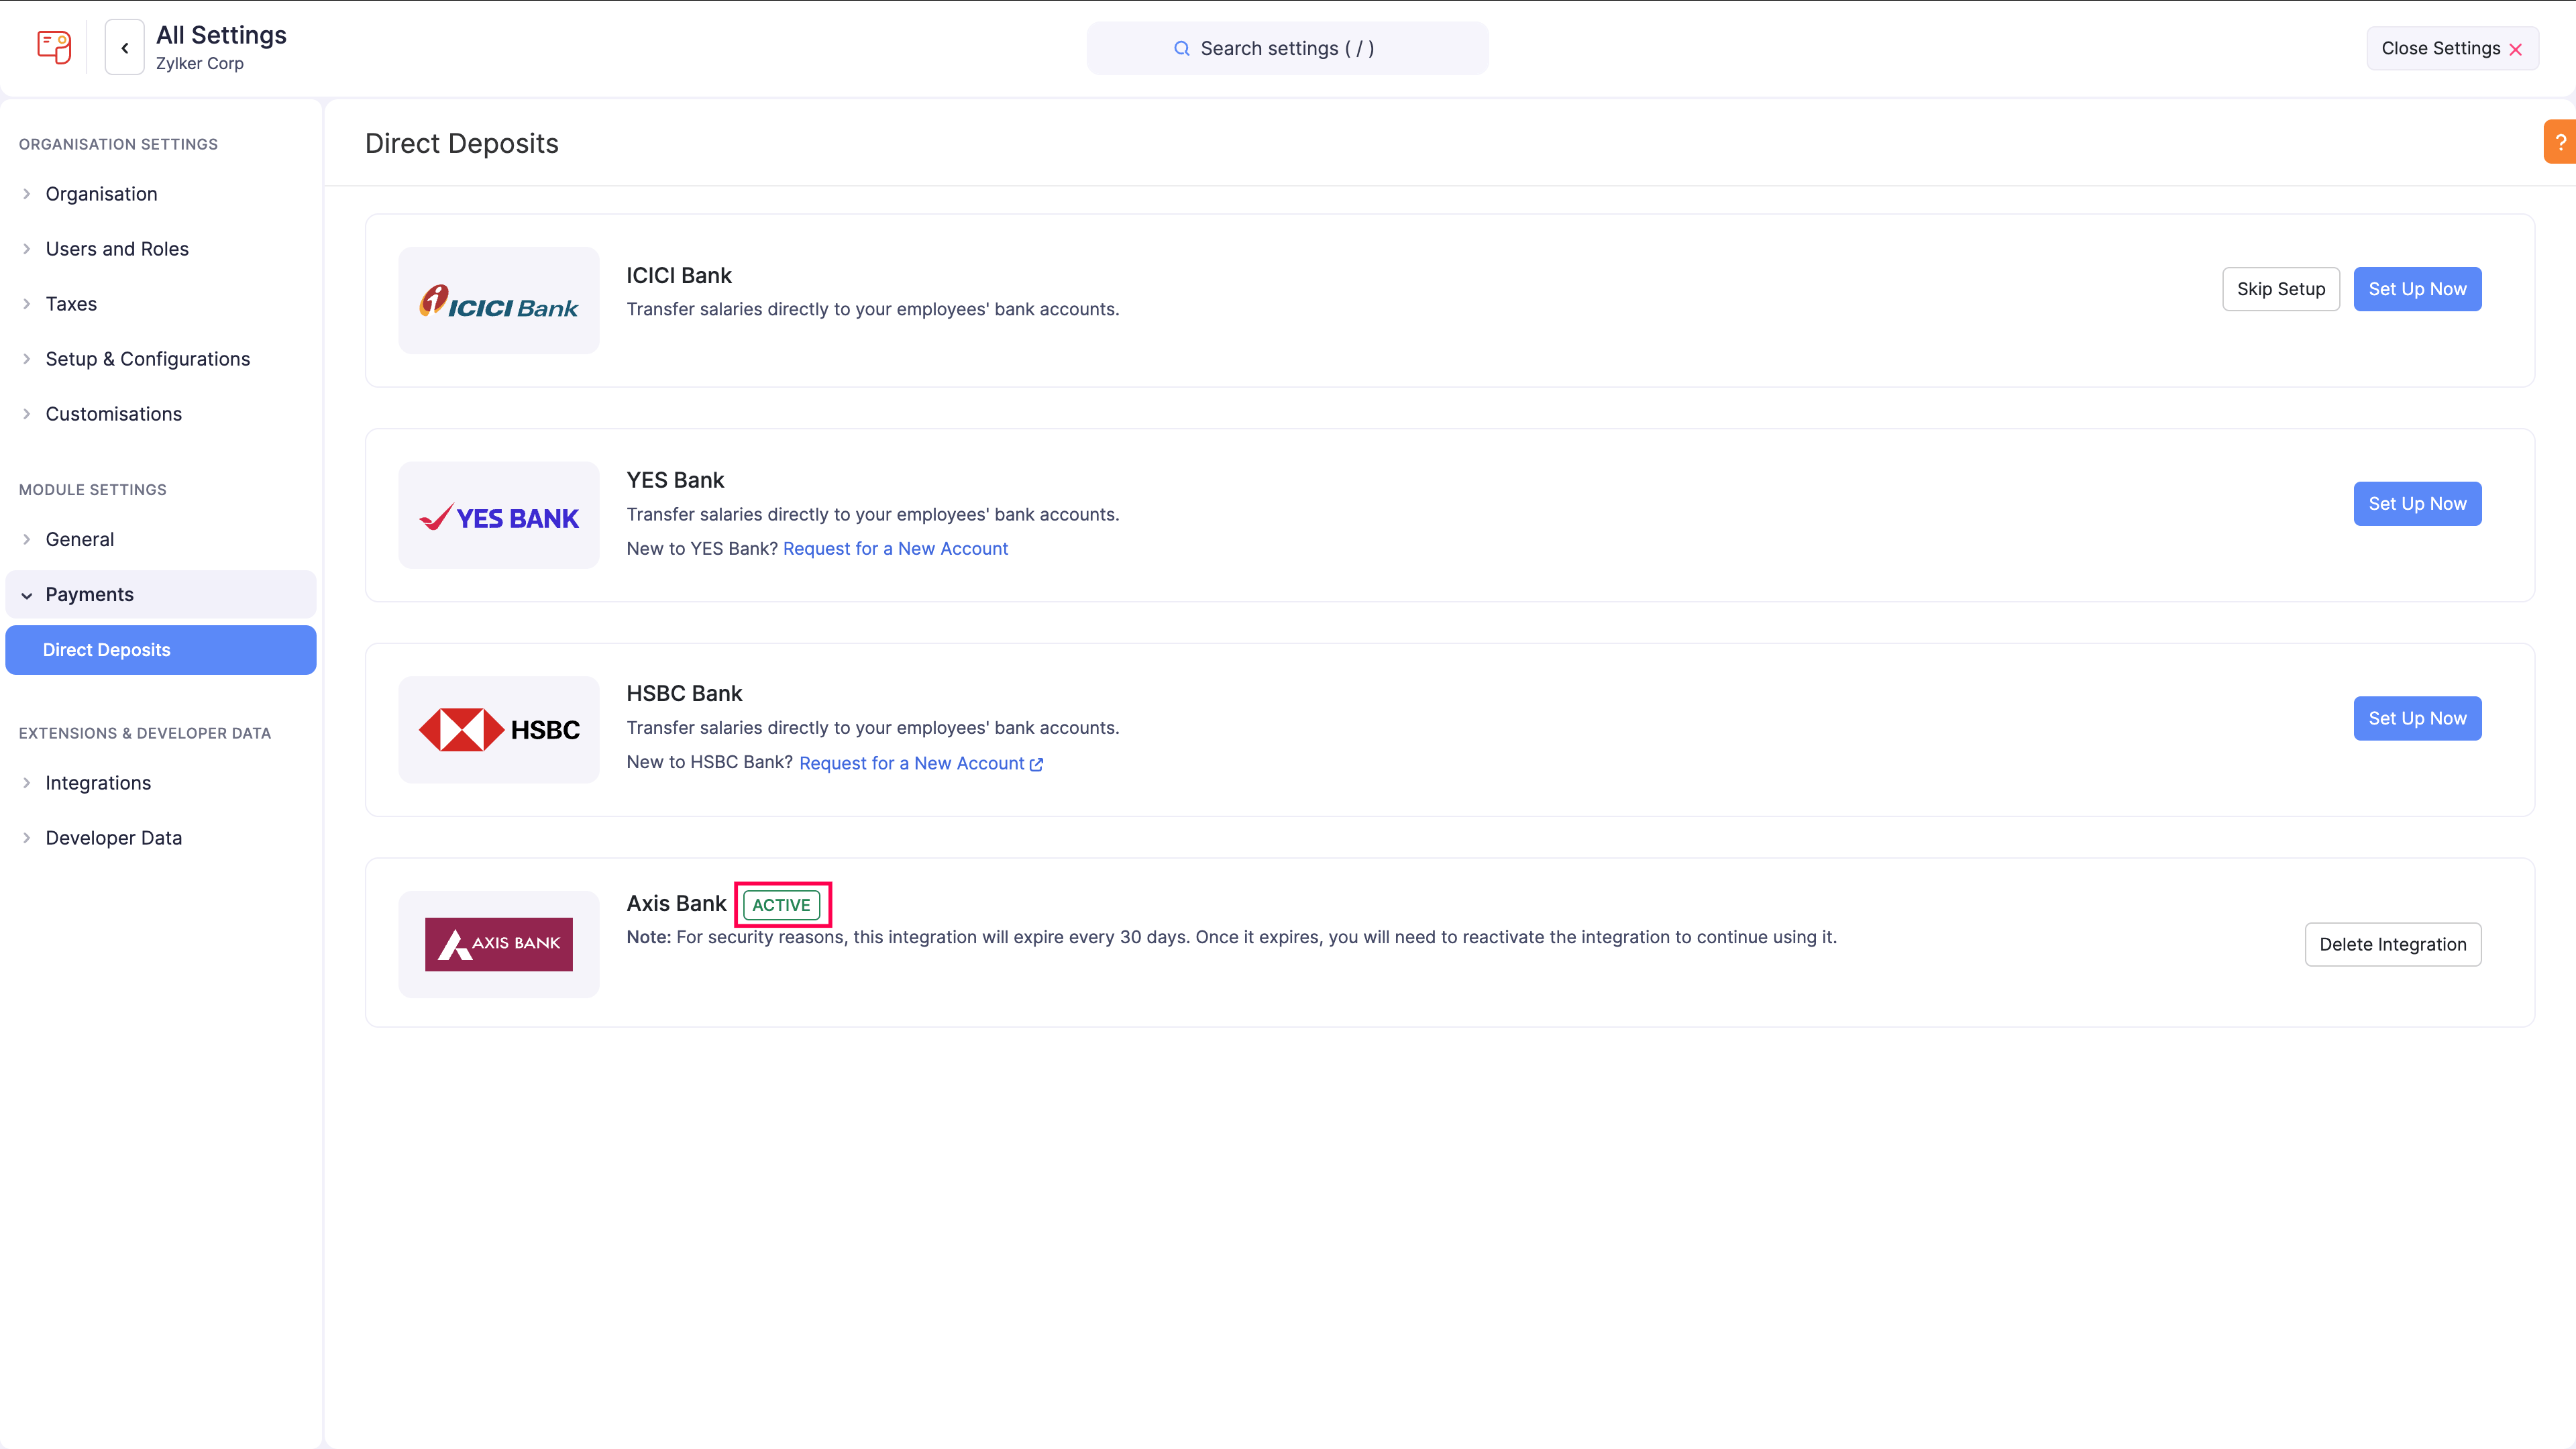Select Direct Deposits in sidebar
The height and width of the screenshot is (1449, 2576).
(161, 650)
